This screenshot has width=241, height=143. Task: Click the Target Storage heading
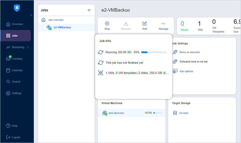coord(181,103)
